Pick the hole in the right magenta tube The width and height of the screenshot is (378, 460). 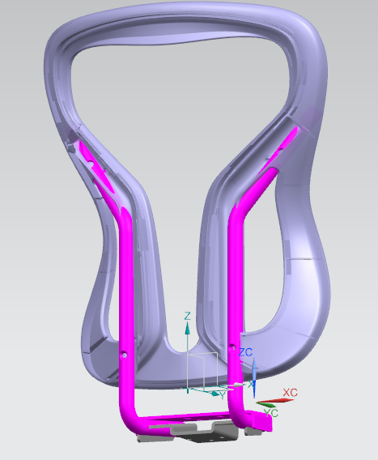tap(232, 348)
